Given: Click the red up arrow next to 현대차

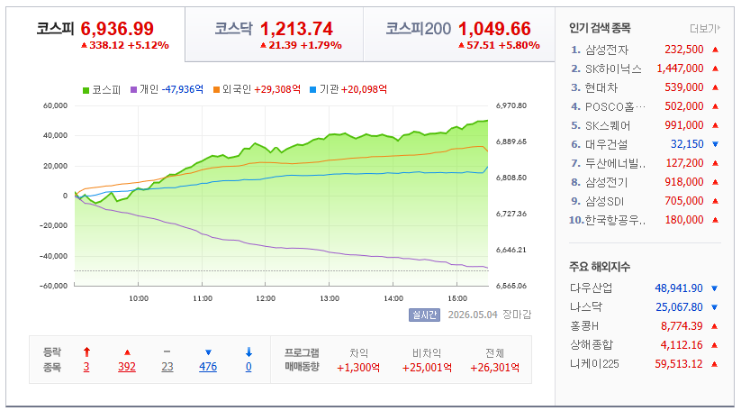Looking at the screenshot, I should pos(716,87).
